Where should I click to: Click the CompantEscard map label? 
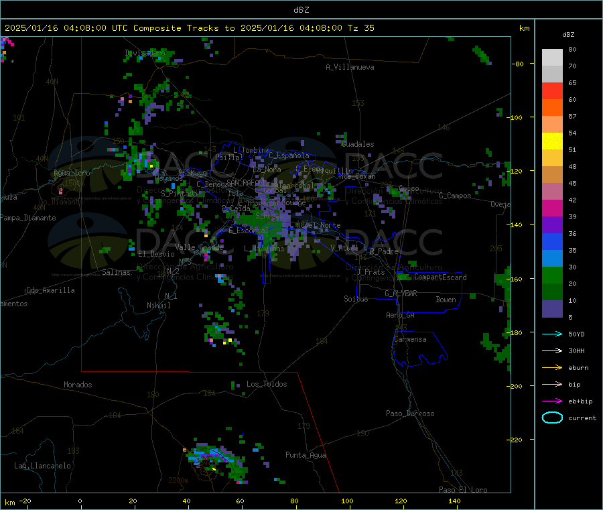[x=440, y=277]
